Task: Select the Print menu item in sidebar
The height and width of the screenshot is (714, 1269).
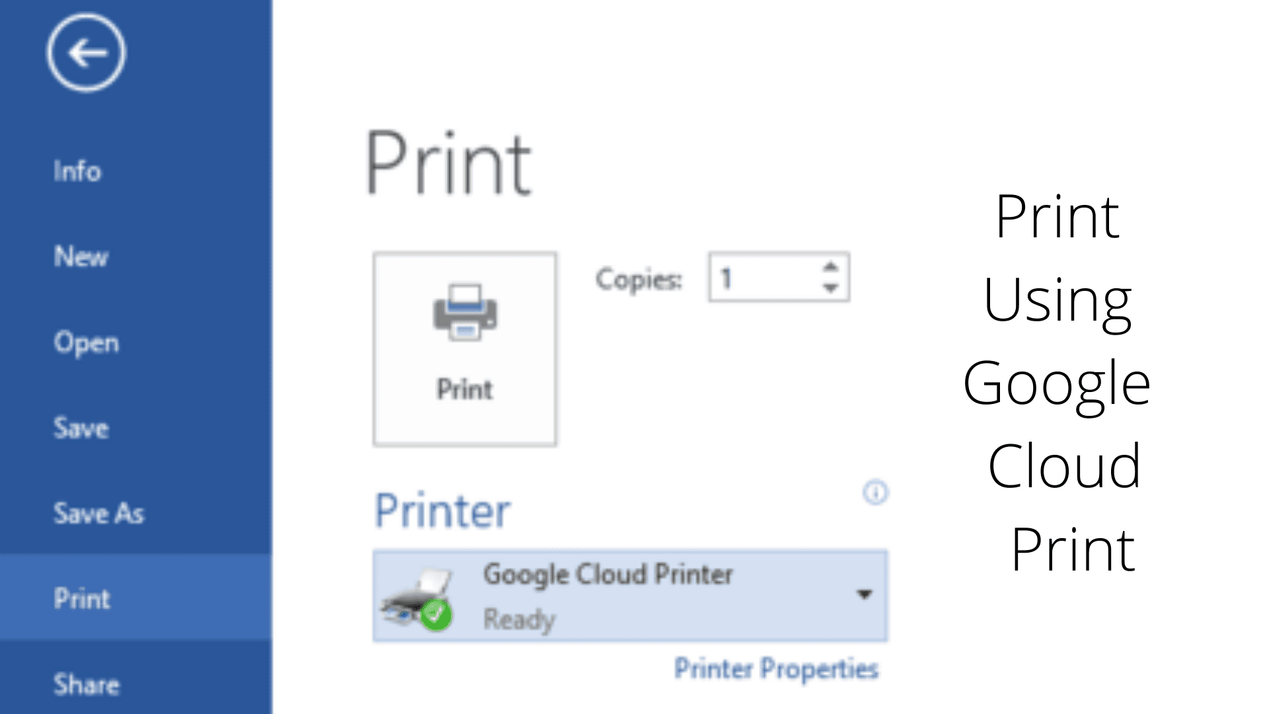Action: click(83, 600)
